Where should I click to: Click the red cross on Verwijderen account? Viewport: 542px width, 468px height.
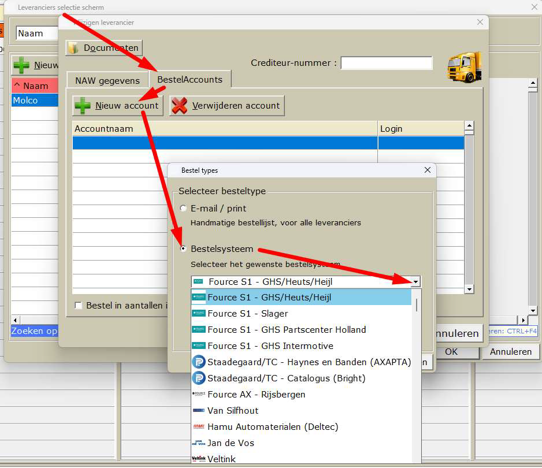click(x=179, y=105)
